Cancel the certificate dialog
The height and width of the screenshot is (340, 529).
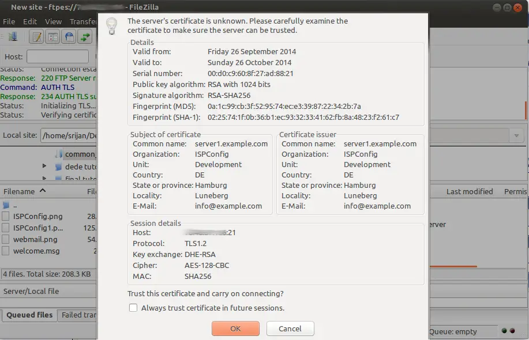pos(290,328)
